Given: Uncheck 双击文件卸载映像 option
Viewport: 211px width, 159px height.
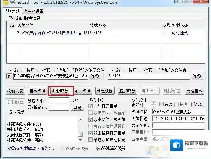Looking at the screenshot, I should pos(91,119).
